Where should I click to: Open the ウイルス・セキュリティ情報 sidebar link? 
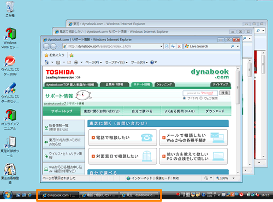point(64,155)
